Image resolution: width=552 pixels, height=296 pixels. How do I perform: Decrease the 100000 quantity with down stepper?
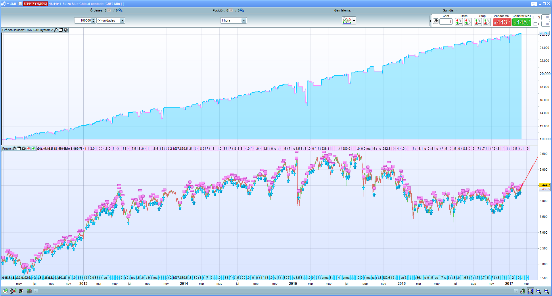point(93,22)
